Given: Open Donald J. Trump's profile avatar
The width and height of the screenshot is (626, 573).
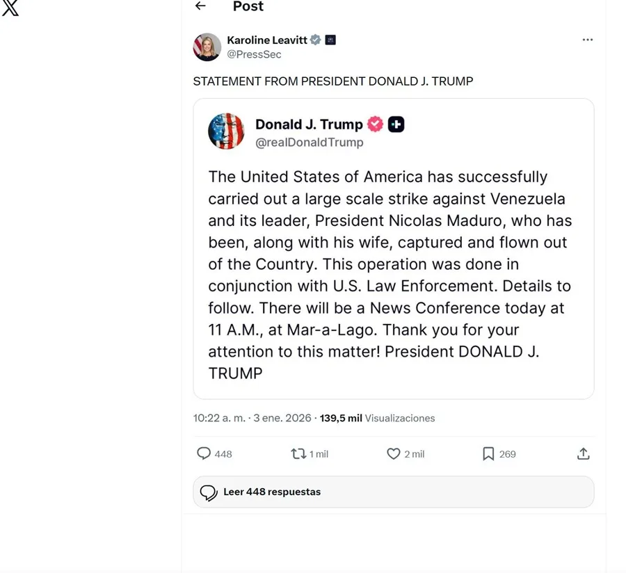Looking at the screenshot, I should click(226, 131).
